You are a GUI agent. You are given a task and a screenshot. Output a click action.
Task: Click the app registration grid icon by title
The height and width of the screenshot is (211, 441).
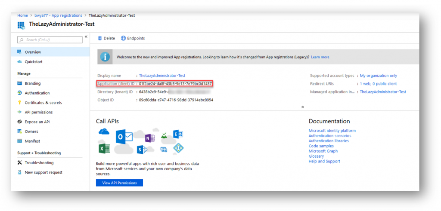[x=21, y=25]
